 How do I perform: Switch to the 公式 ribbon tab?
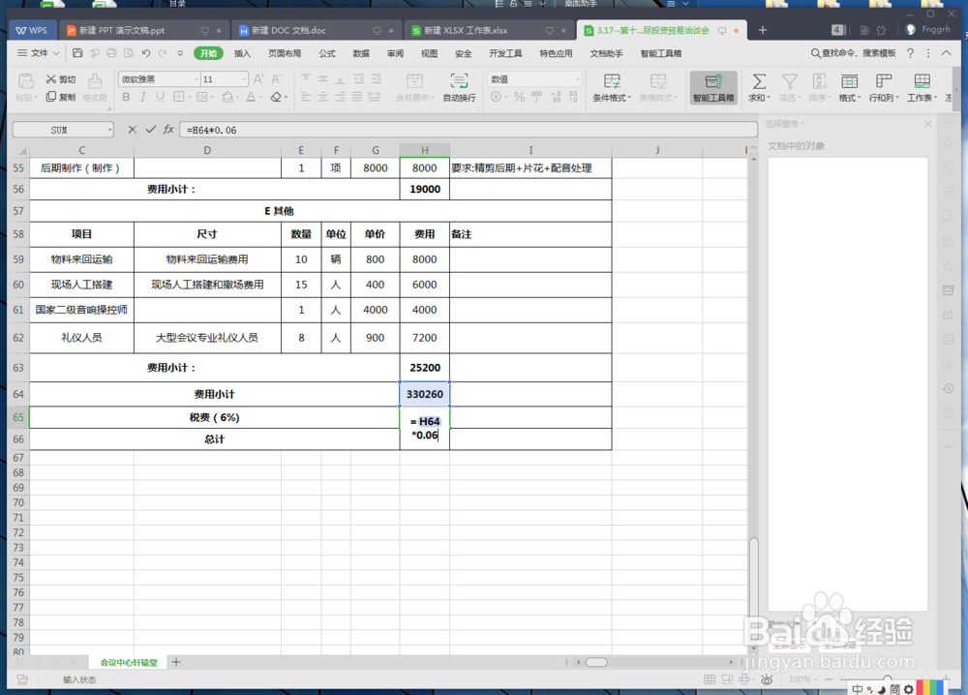pyautogui.click(x=327, y=53)
